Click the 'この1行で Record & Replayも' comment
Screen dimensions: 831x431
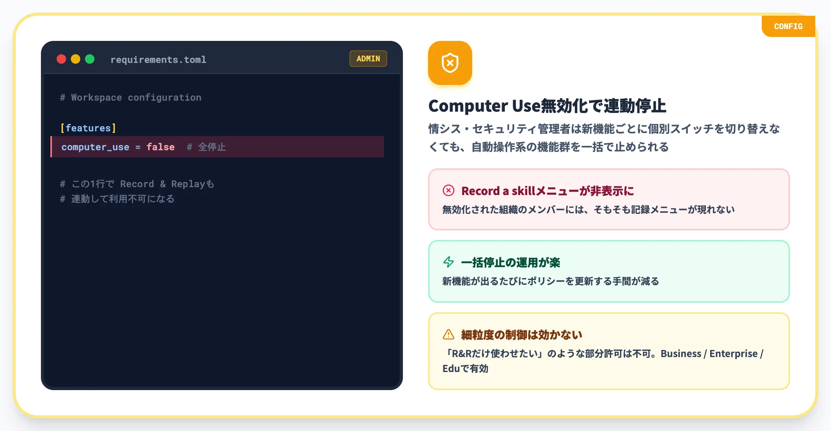[137, 184]
